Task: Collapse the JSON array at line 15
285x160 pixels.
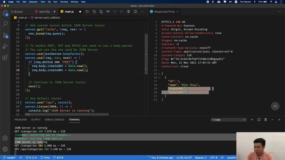Action: click(159, 74)
